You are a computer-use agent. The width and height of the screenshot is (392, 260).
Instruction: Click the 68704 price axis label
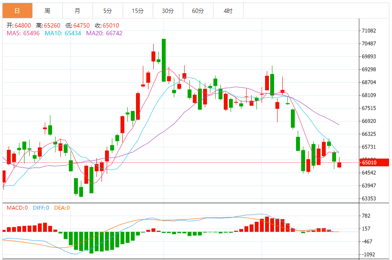point(369,82)
